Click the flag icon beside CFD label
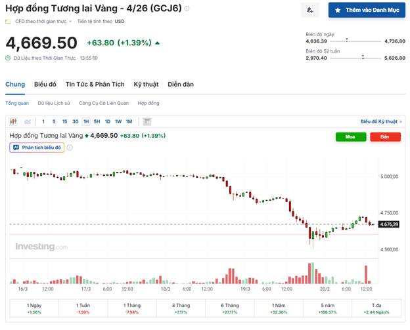The width and height of the screenshot is (410, 330). [8, 22]
